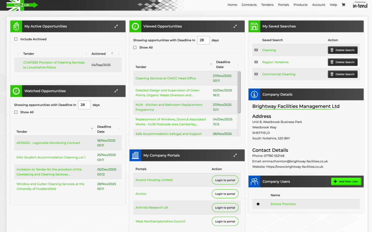Click the shopping cart icon in header
372x232 pixels.
343,5
